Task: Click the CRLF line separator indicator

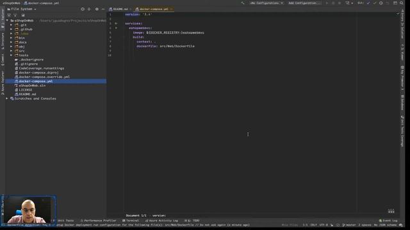Action: pos(313,225)
